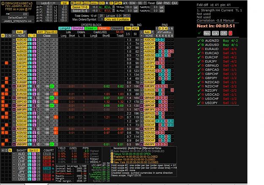264x185 pixels.
Task: Toggle the New York session checkbox
Action: click(x=112, y=162)
